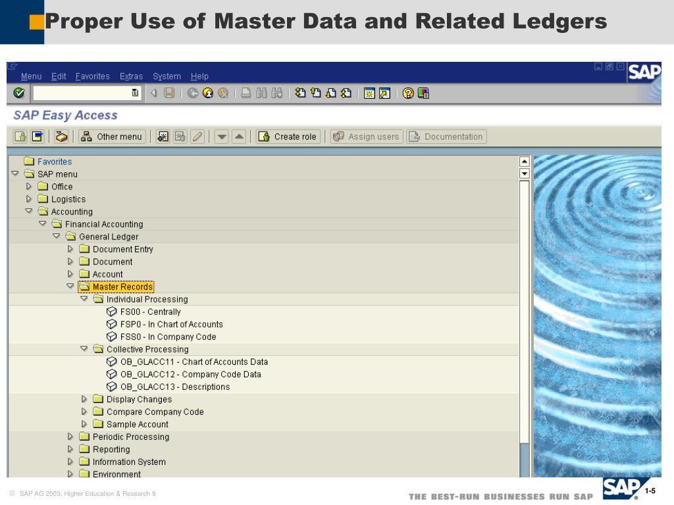This screenshot has height=505, width=674.
Task: Click the Customize Local Layout icon
Action: [423, 93]
